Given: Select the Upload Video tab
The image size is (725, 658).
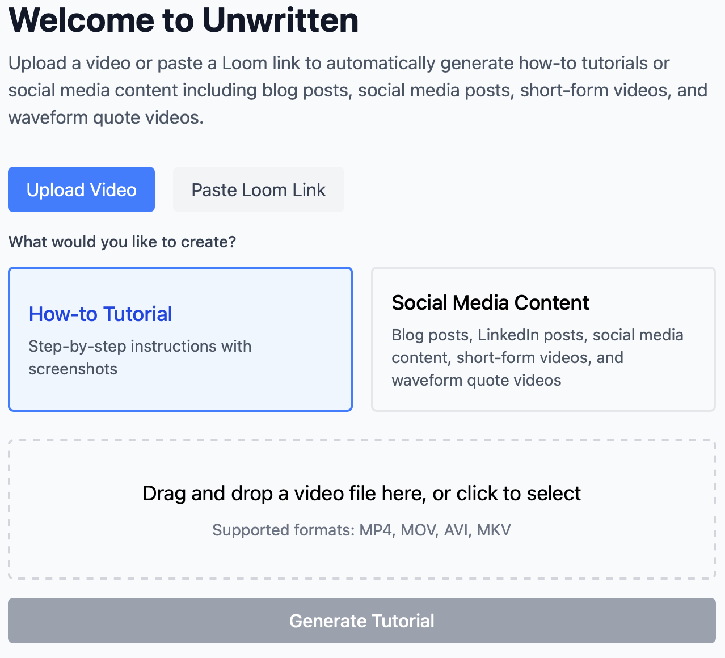Looking at the screenshot, I should (x=81, y=189).
